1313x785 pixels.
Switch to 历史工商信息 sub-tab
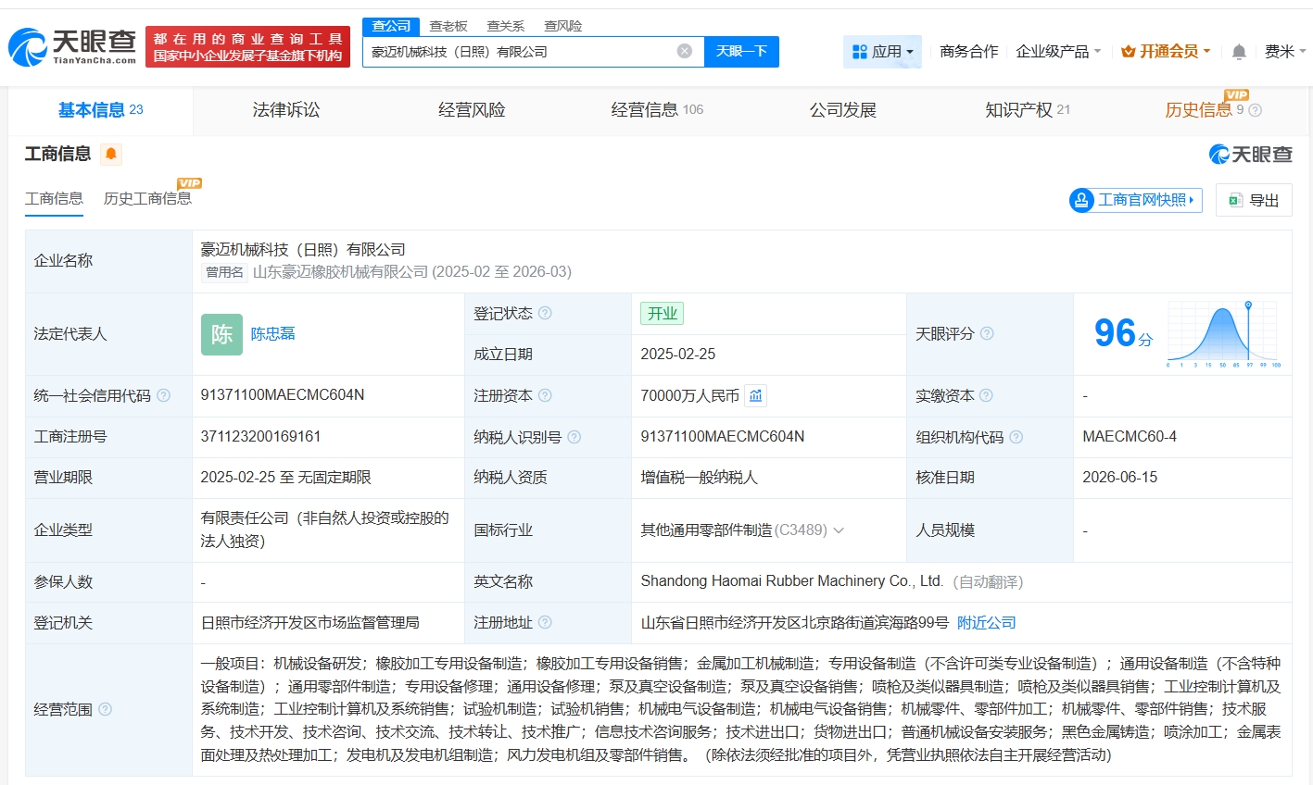click(x=147, y=199)
